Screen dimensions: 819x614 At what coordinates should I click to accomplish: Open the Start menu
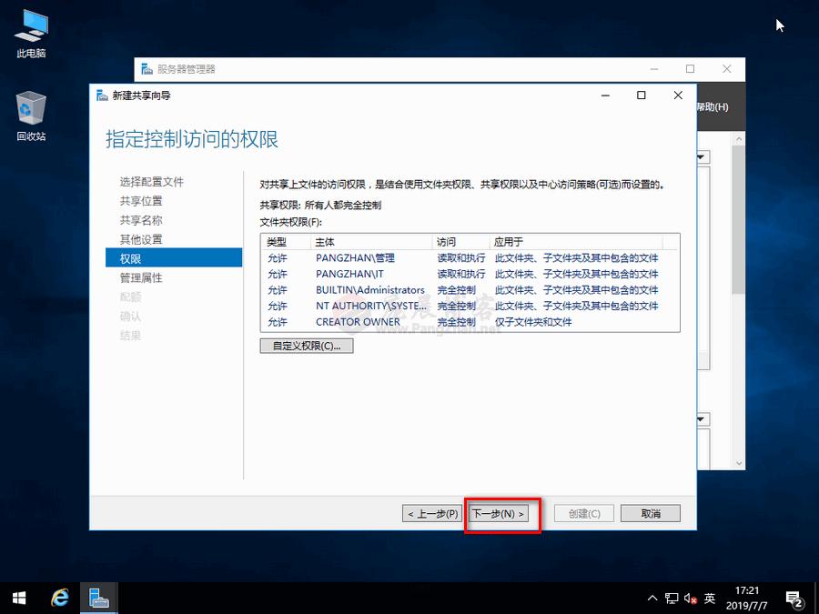pyautogui.click(x=18, y=599)
